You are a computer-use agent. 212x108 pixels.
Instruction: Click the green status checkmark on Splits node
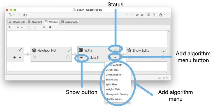coord(116,49)
